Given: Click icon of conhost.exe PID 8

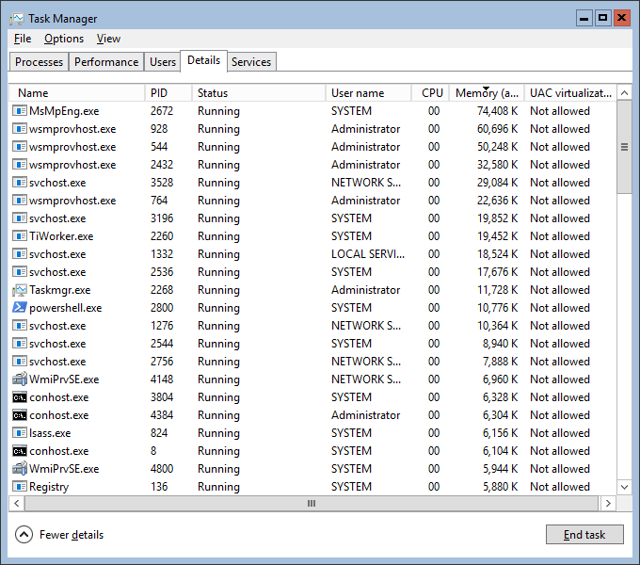Looking at the screenshot, I should click(x=19, y=451).
